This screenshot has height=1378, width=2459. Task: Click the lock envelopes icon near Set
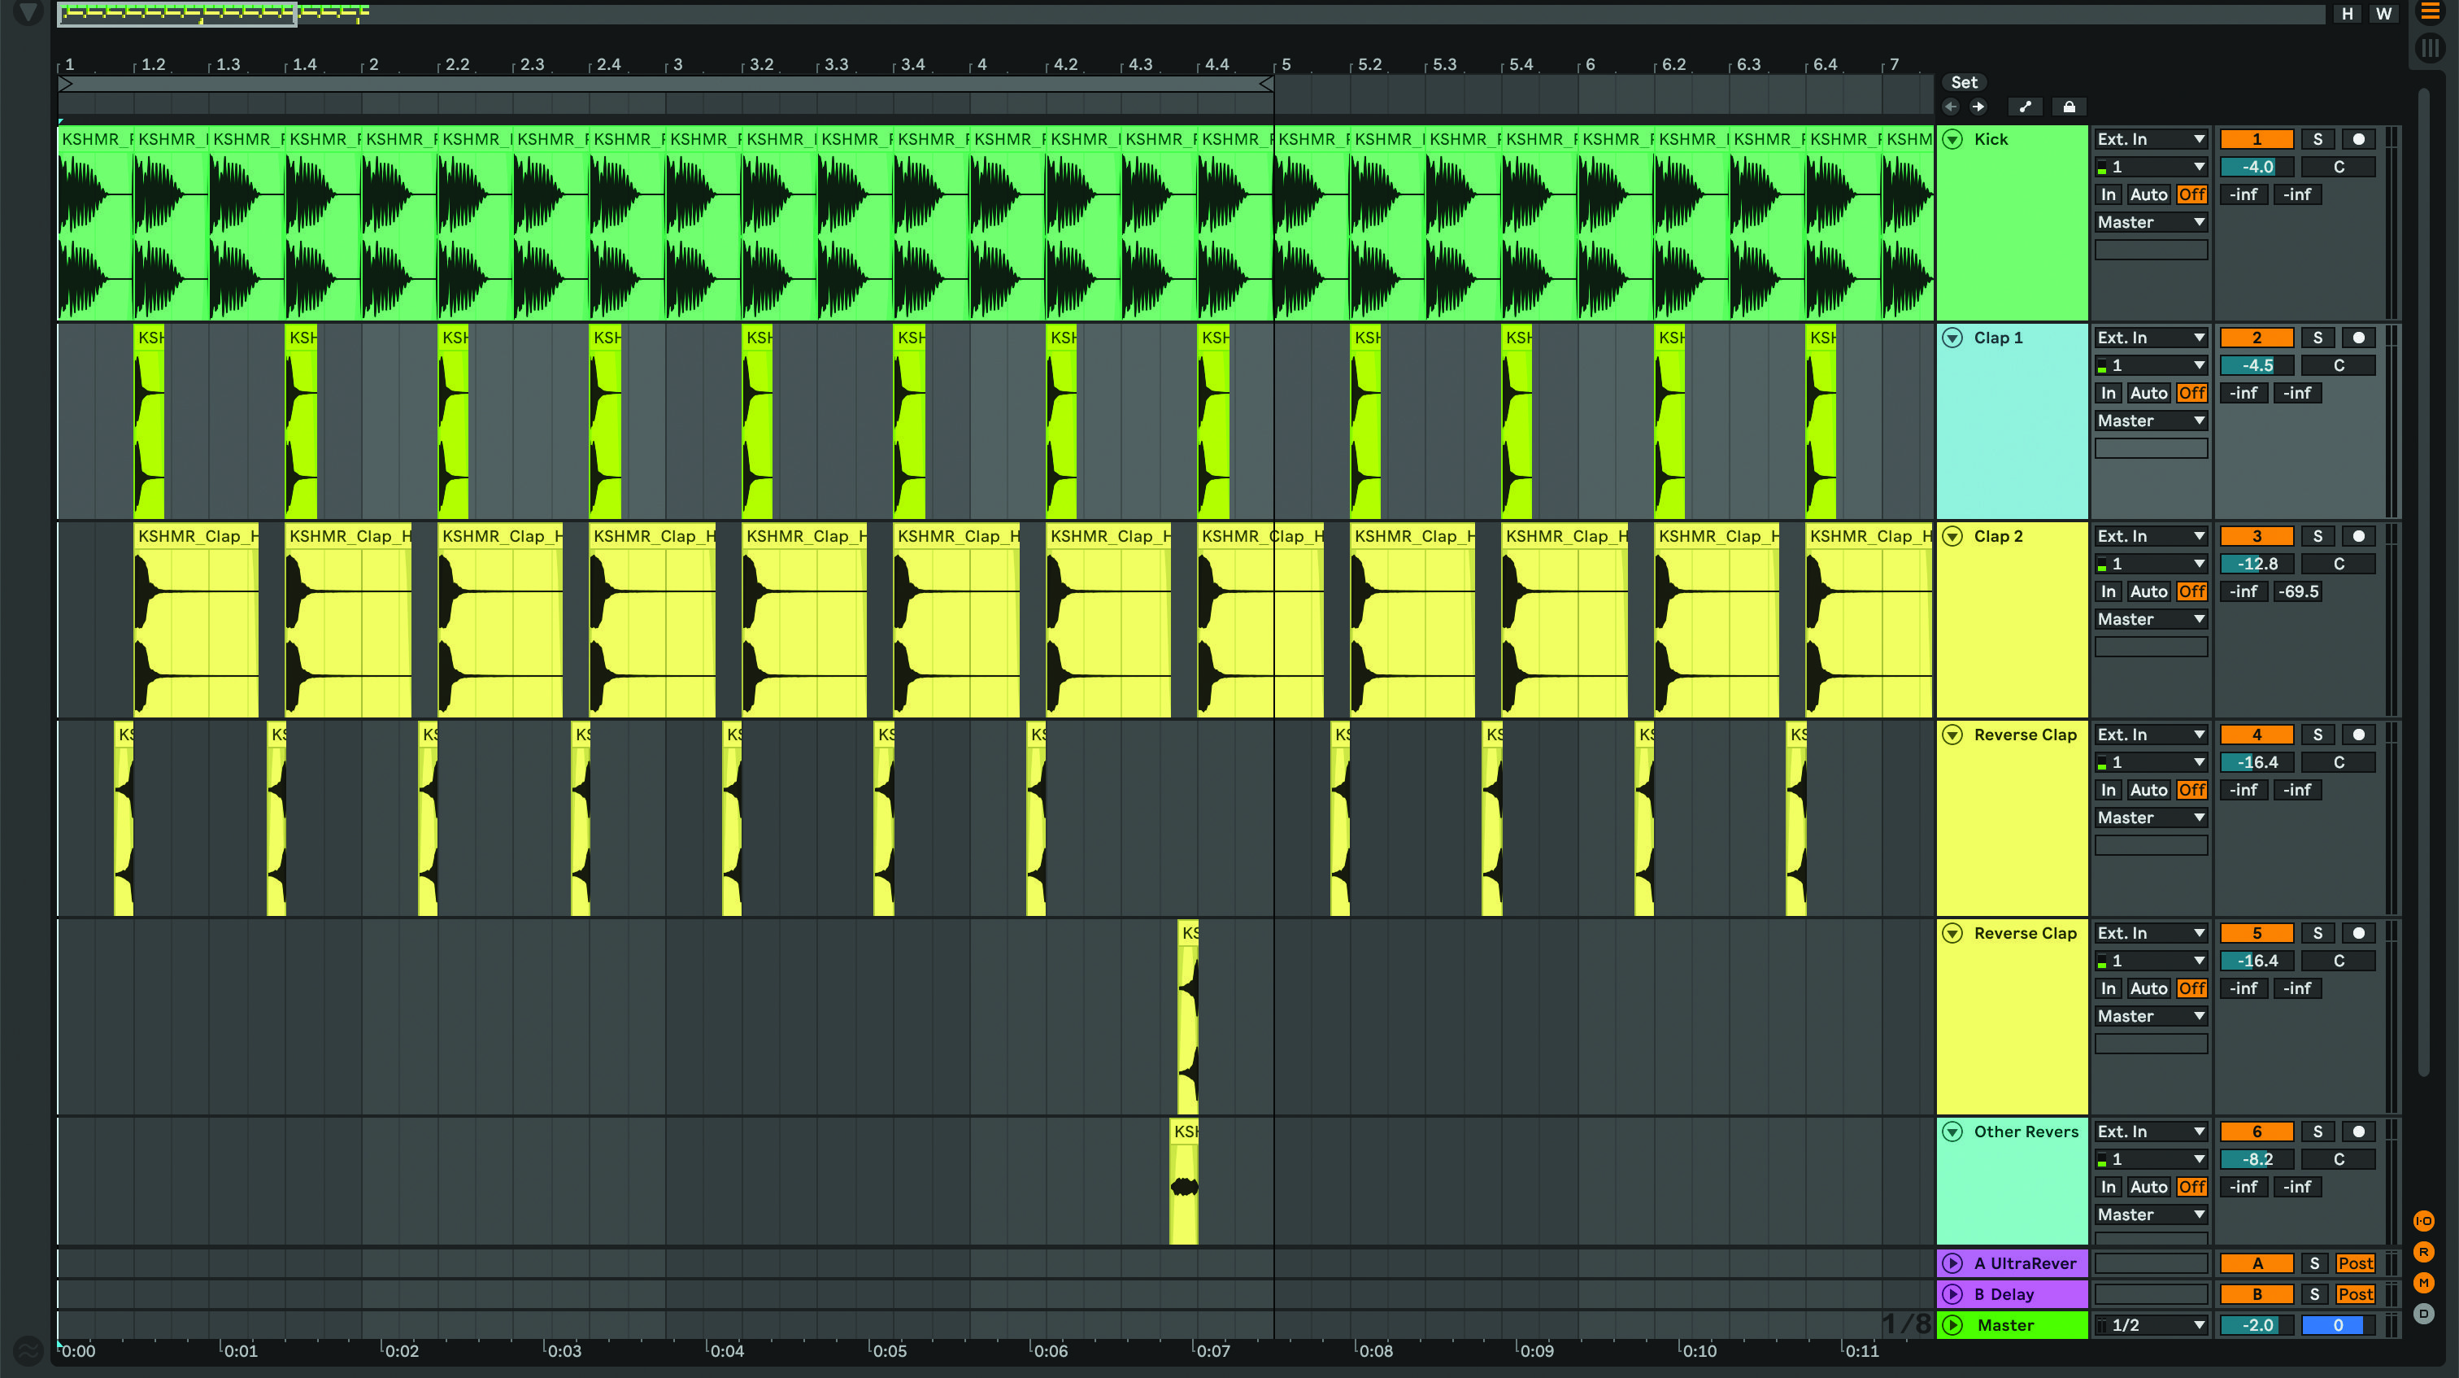pyautogui.click(x=2069, y=106)
